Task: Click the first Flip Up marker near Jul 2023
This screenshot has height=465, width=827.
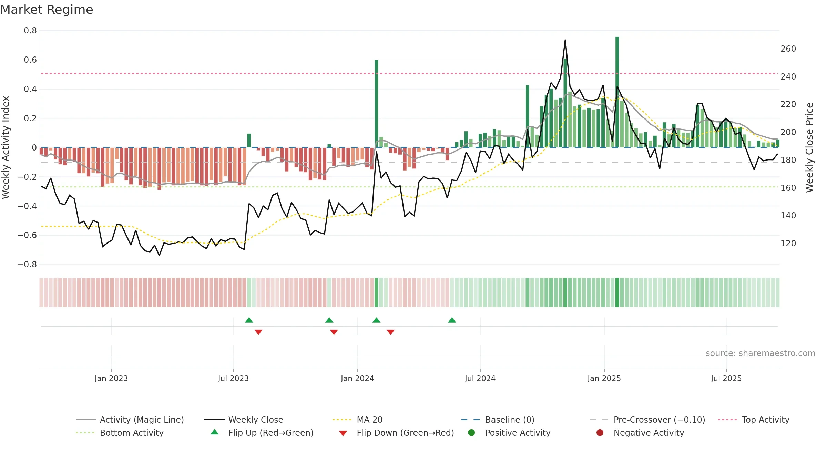Action: coord(249,320)
